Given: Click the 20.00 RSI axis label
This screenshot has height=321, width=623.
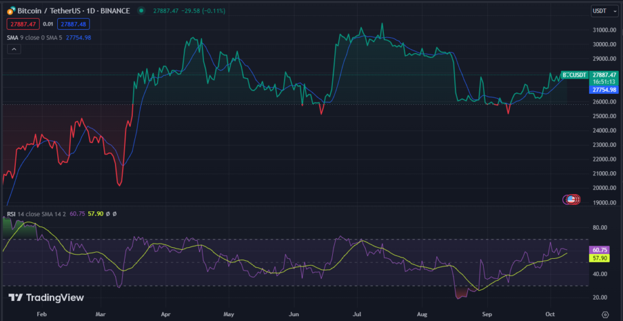Looking at the screenshot, I should 600,297.
